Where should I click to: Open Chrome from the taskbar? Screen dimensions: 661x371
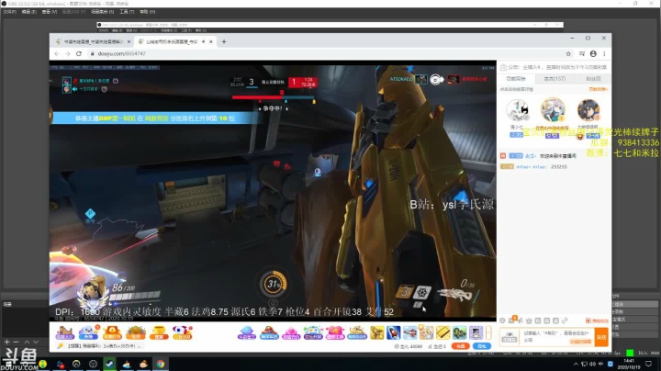(161, 364)
